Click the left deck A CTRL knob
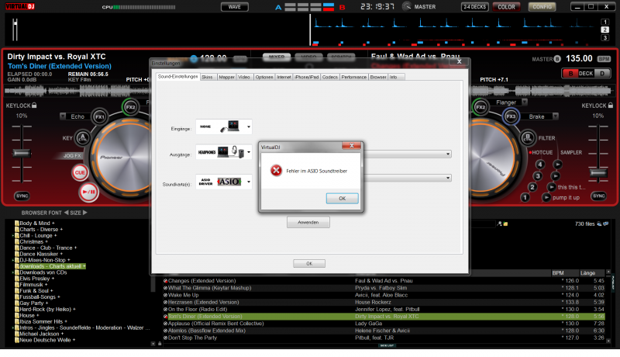The image size is (620, 357). (x=83, y=137)
